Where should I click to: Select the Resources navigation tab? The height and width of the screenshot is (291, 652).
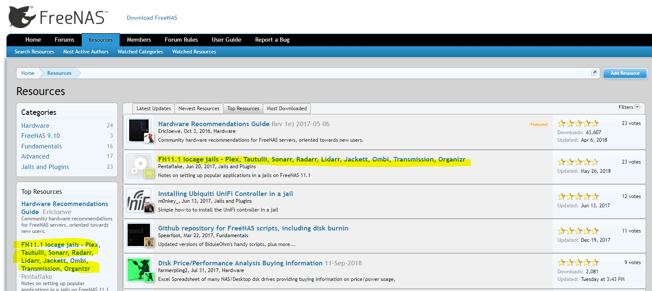pyautogui.click(x=101, y=40)
